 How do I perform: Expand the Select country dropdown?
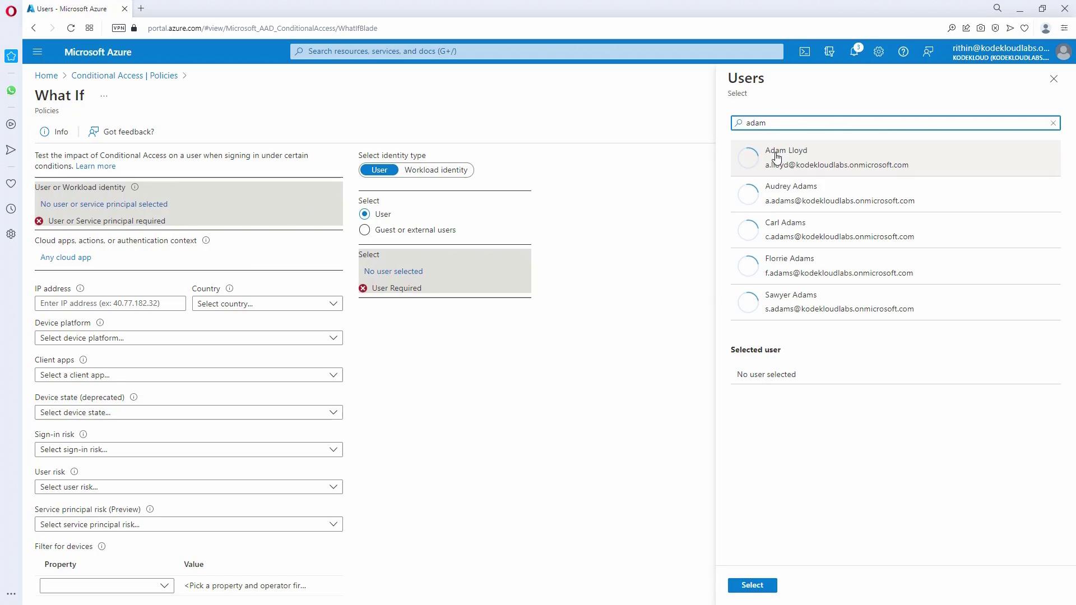point(267,304)
